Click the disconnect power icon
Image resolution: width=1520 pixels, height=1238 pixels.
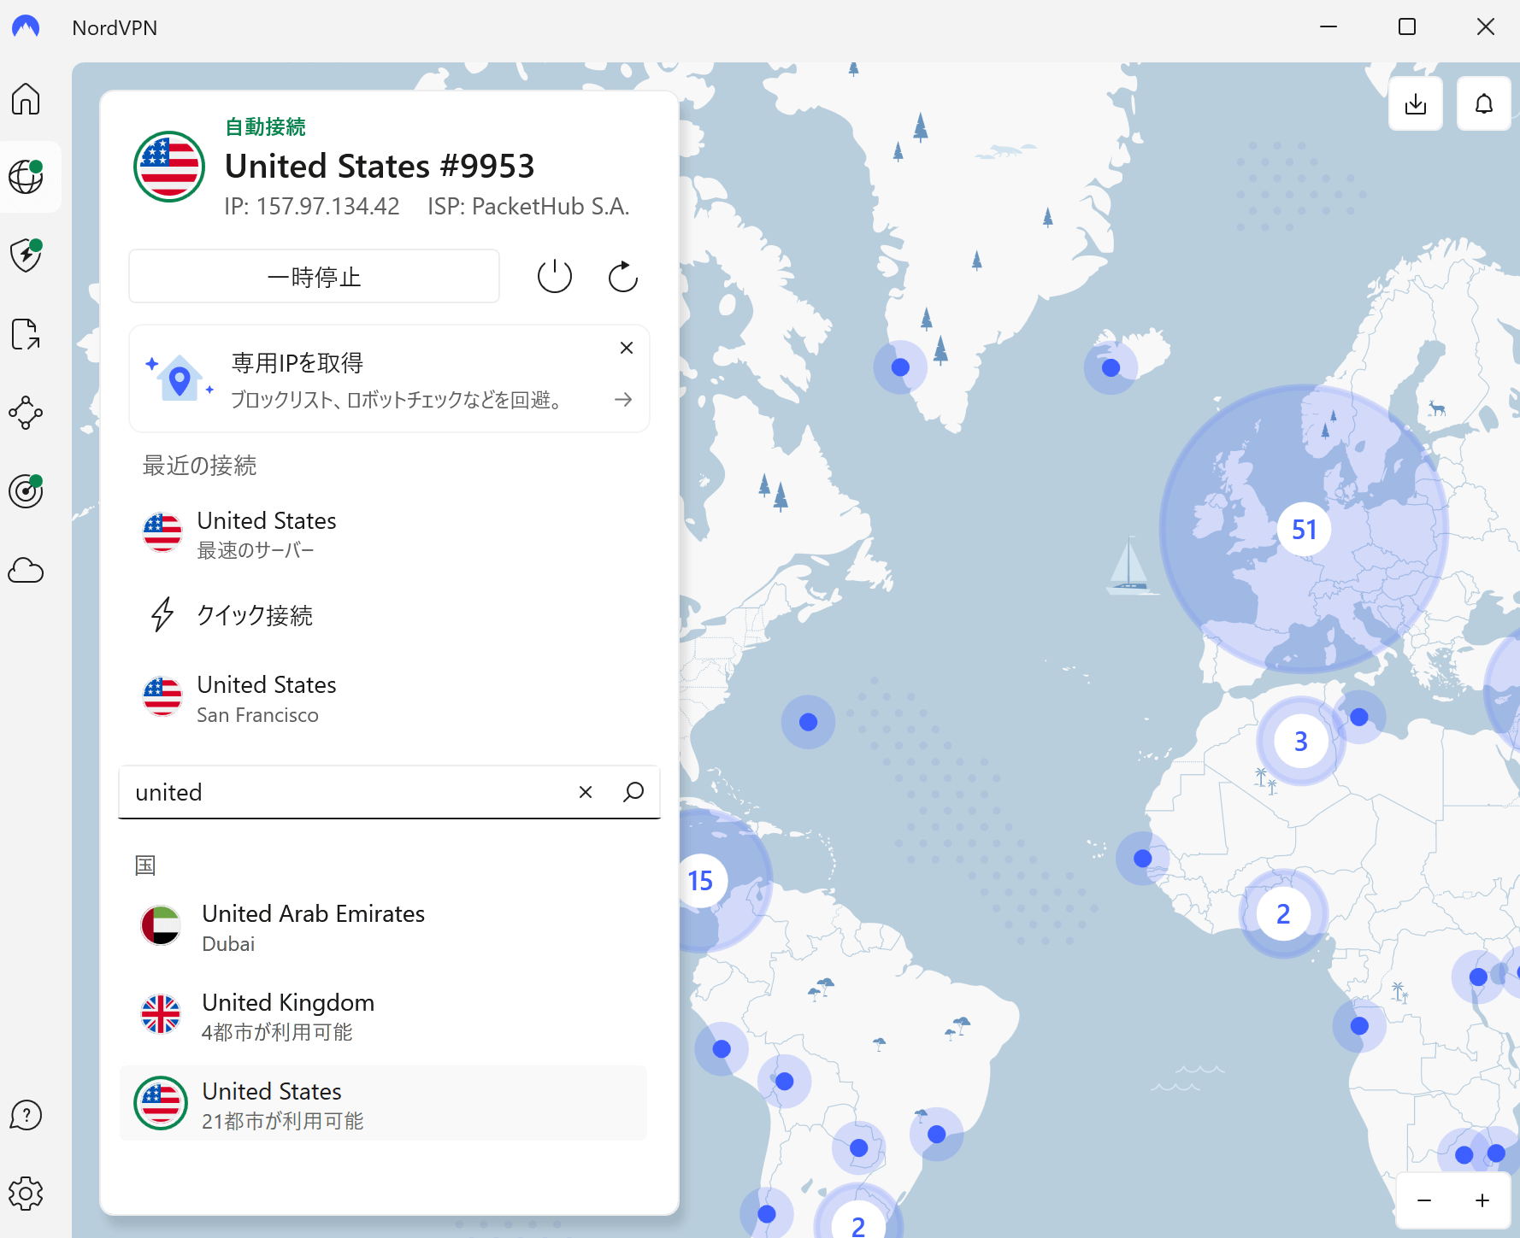coord(555,276)
